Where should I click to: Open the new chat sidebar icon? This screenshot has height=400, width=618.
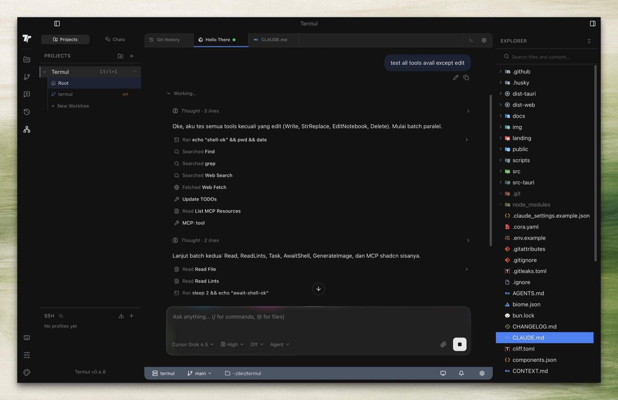(27, 95)
